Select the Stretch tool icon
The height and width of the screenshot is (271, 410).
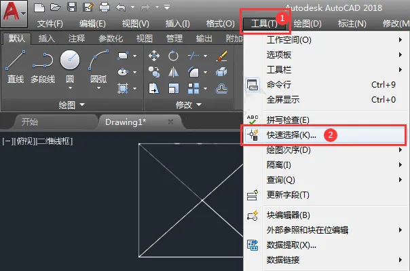[x=153, y=88]
